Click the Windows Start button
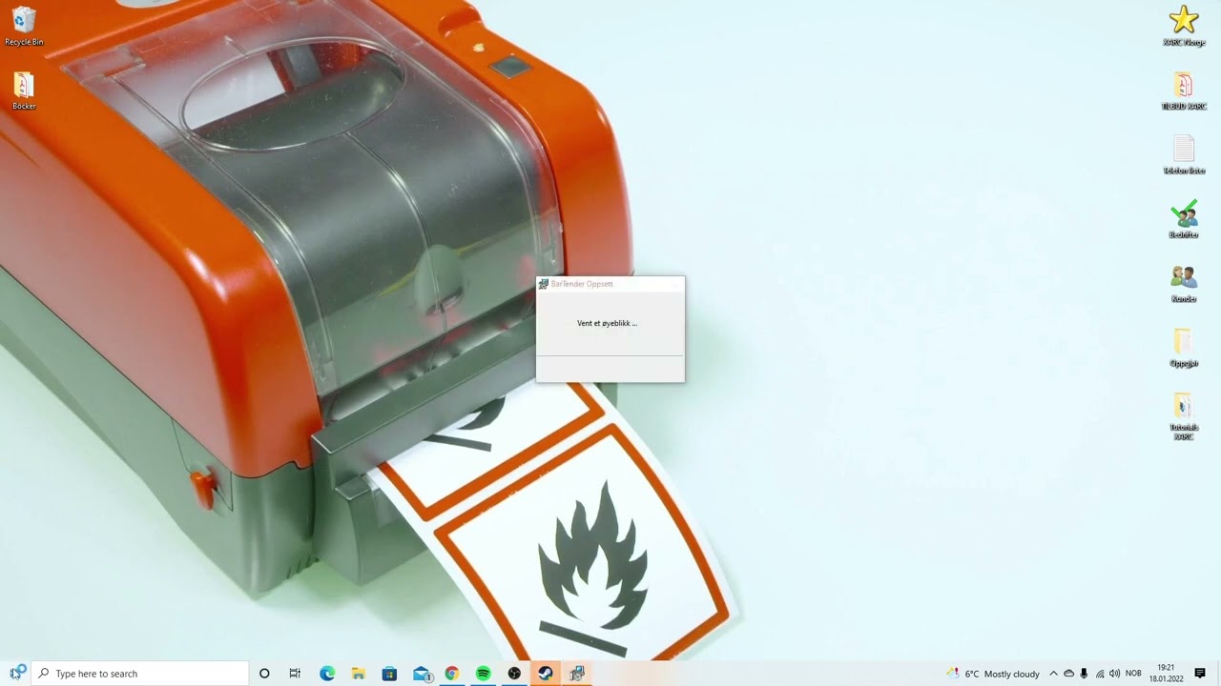The height and width of the screenshot is (686, 1221). point(16,674)
